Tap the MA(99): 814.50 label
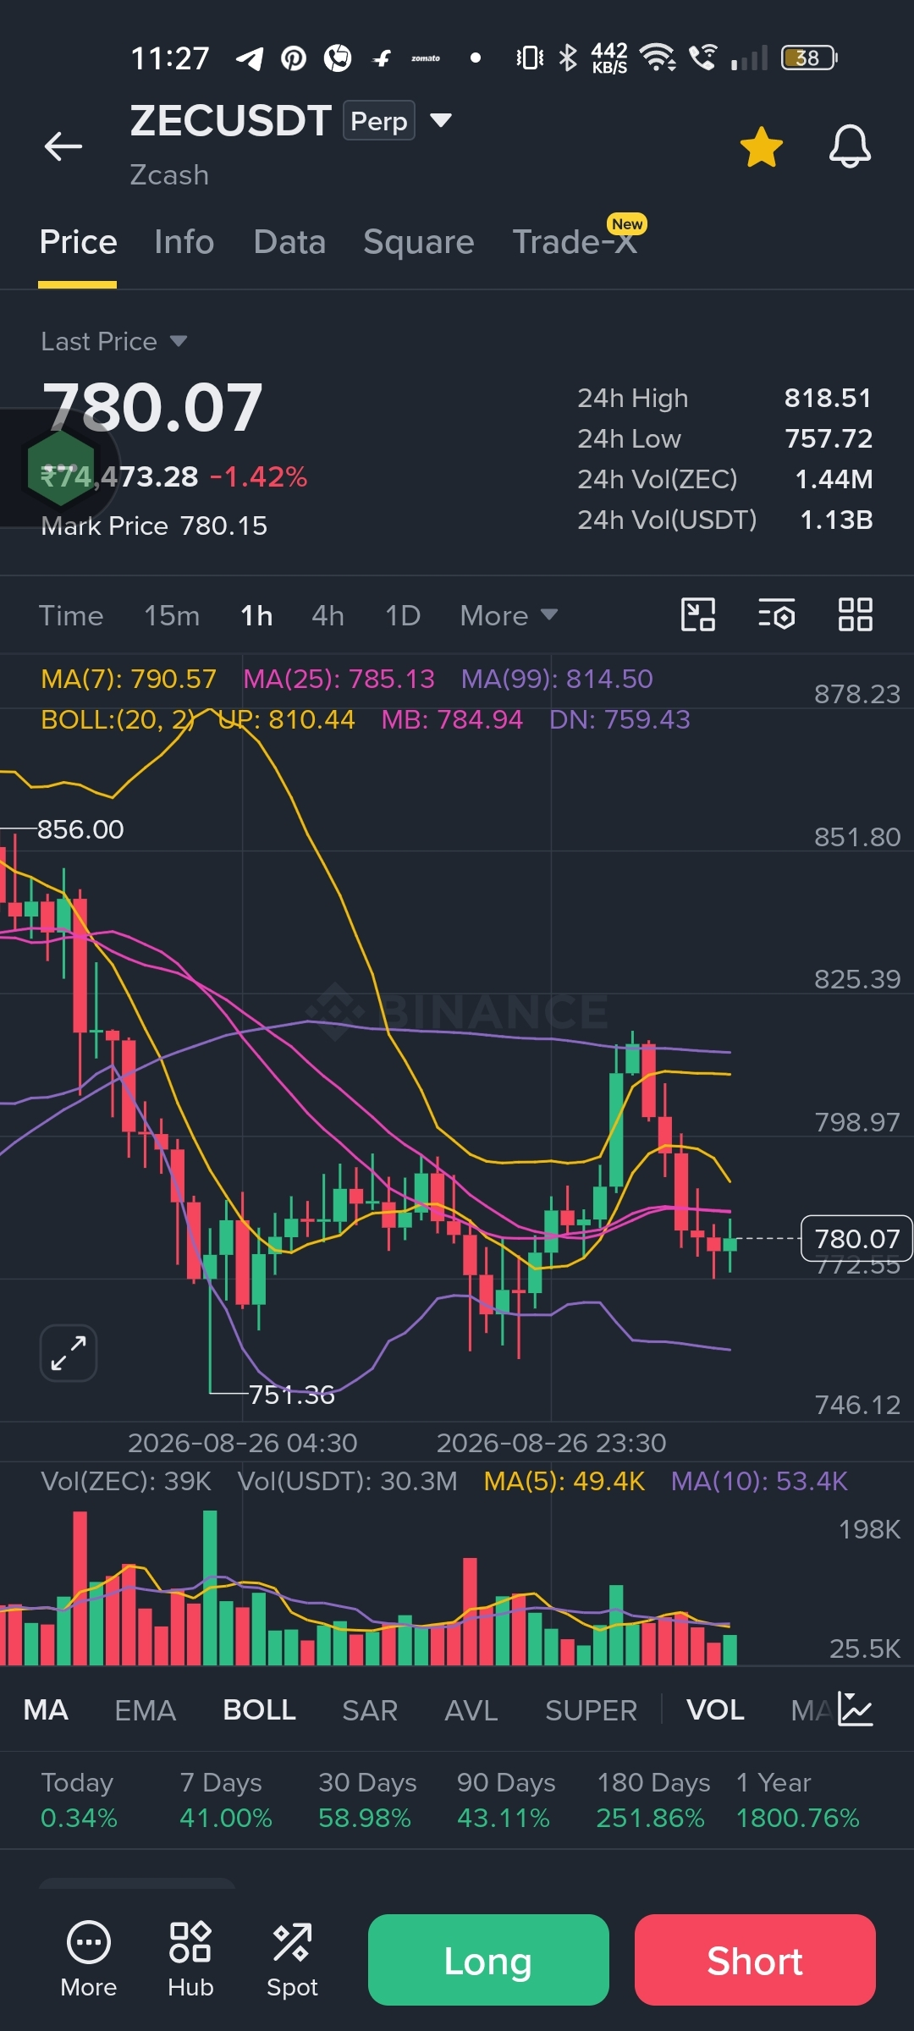914x2031 pixels. pos(557,679)
